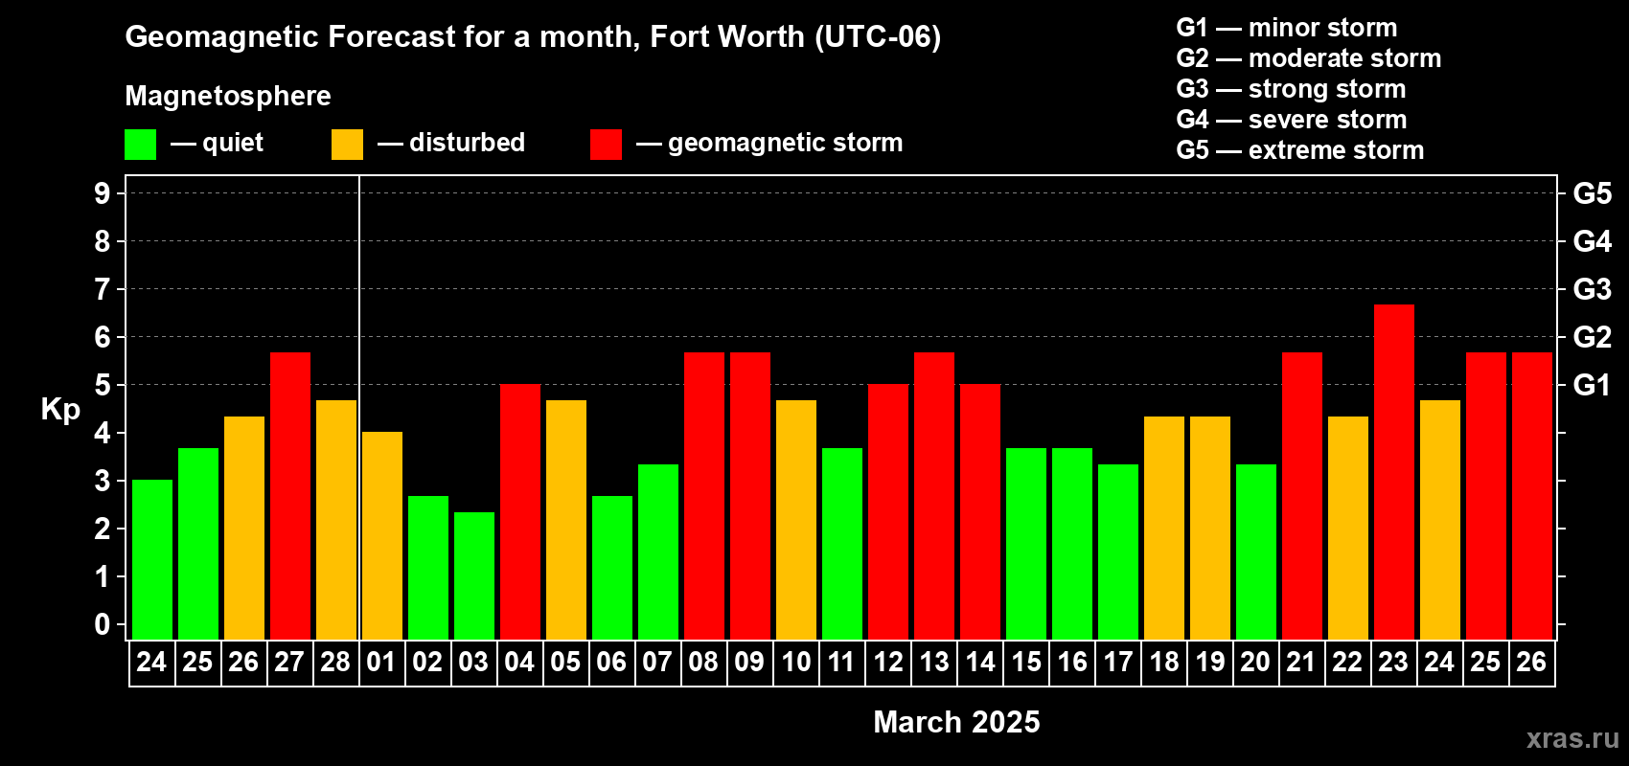Click the green quiet legend swatch
This screenshot has height=766, width=1629.
pyautogui.click(x=140, y=145)
